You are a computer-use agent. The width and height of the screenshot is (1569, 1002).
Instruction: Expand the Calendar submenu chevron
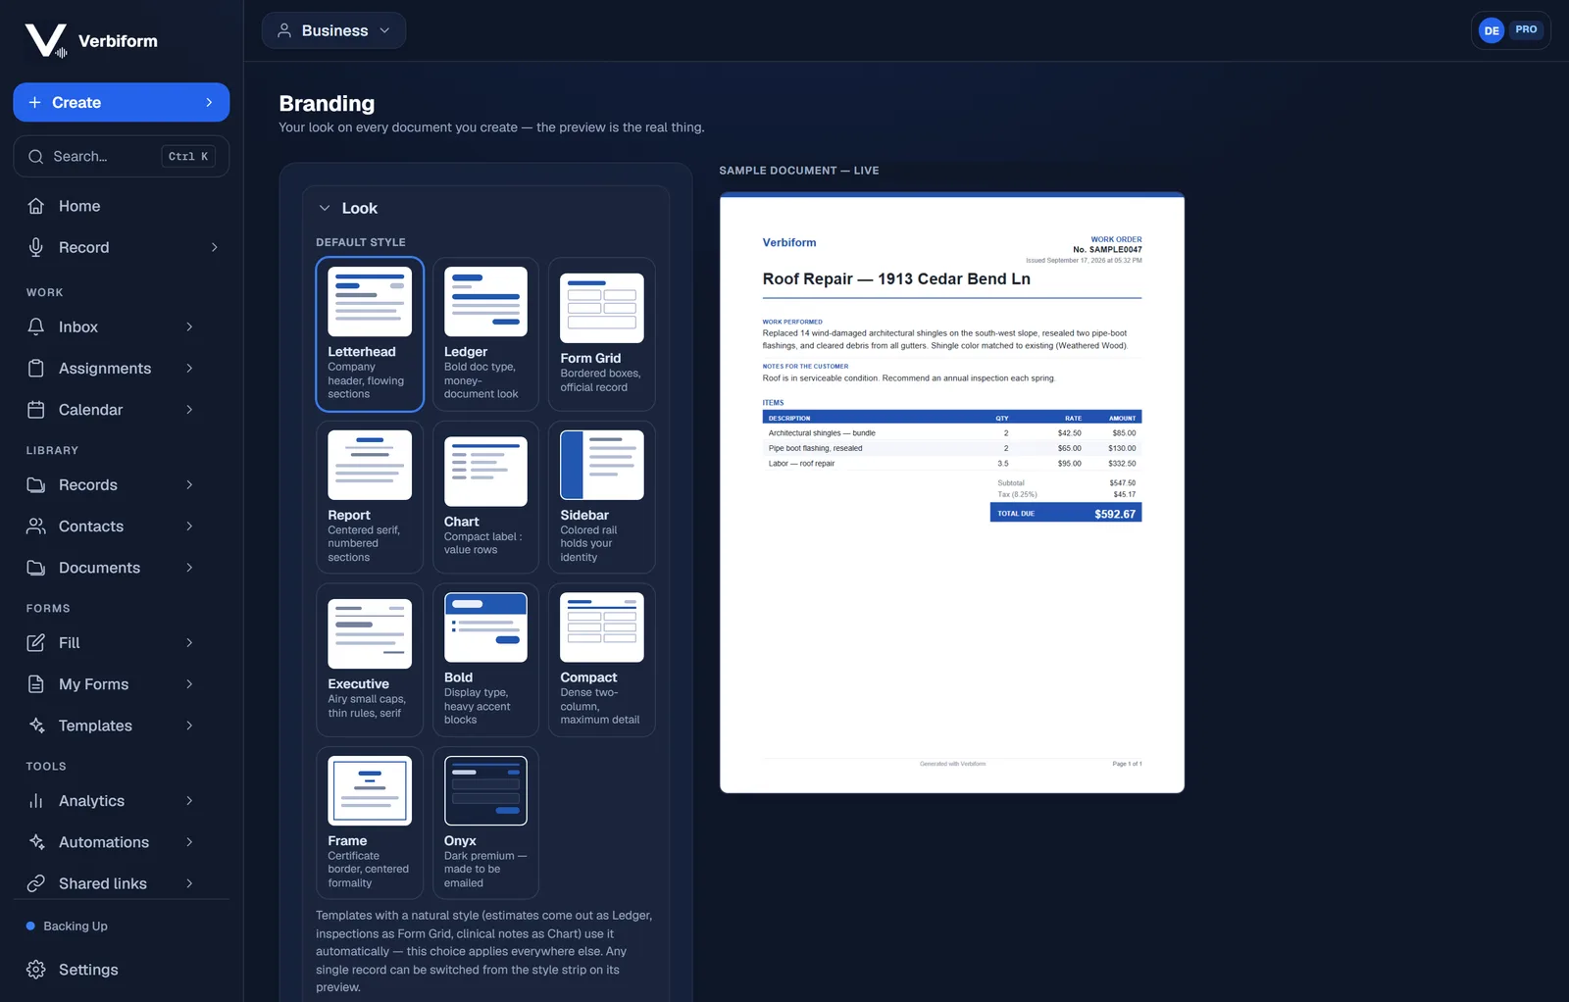189,409
